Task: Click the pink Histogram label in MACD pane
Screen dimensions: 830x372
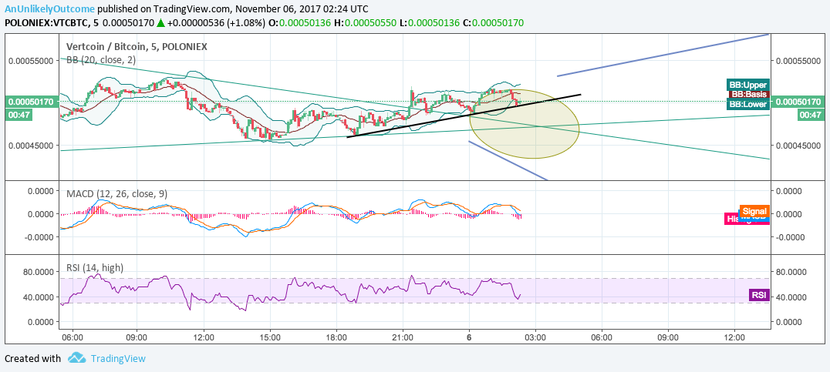Action: click(x=731, y=218)
